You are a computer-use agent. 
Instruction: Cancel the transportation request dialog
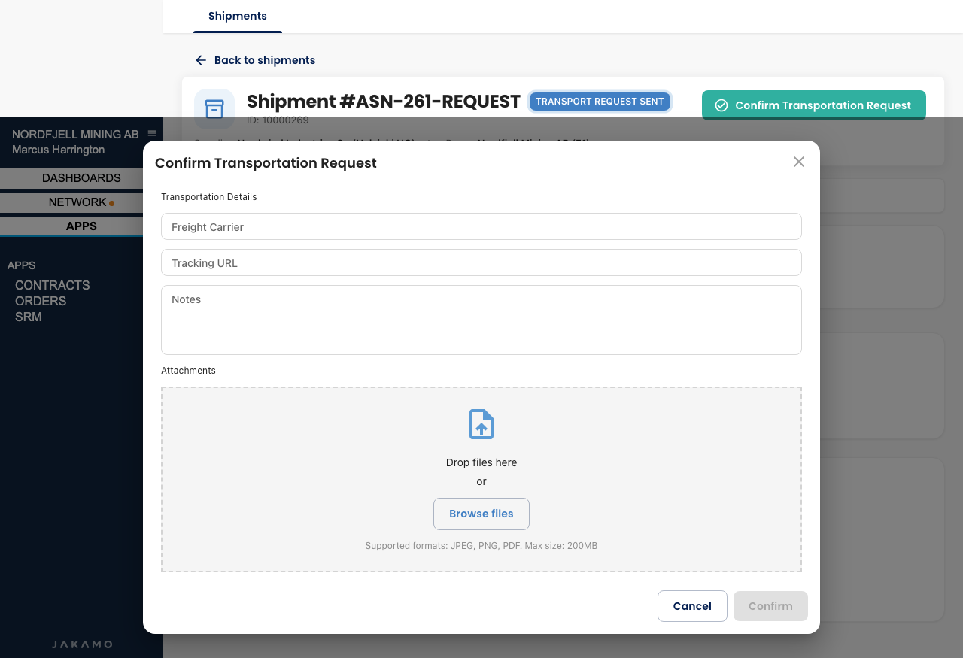point(692,606)
